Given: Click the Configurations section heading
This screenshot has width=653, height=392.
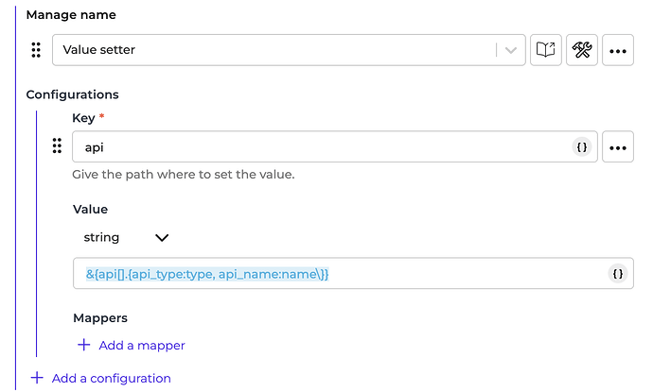Looking at the screenshot, I should coord(72,94).
